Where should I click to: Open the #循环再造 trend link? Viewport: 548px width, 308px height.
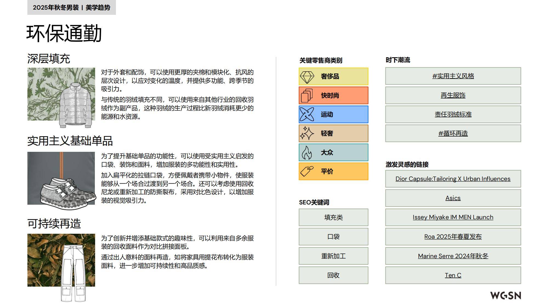click(x=453, y=133)
